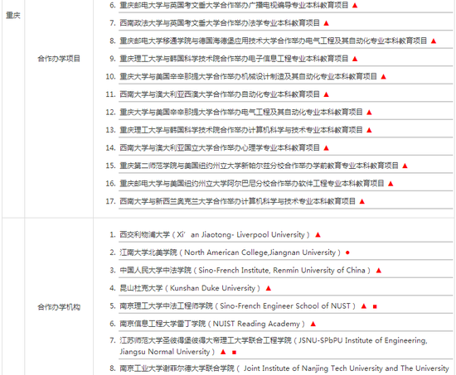Open item 8 重庆邮电大学移通学院 海德堡 project link
This screenshot has width=456, height=375.
(x=273, y=41)
